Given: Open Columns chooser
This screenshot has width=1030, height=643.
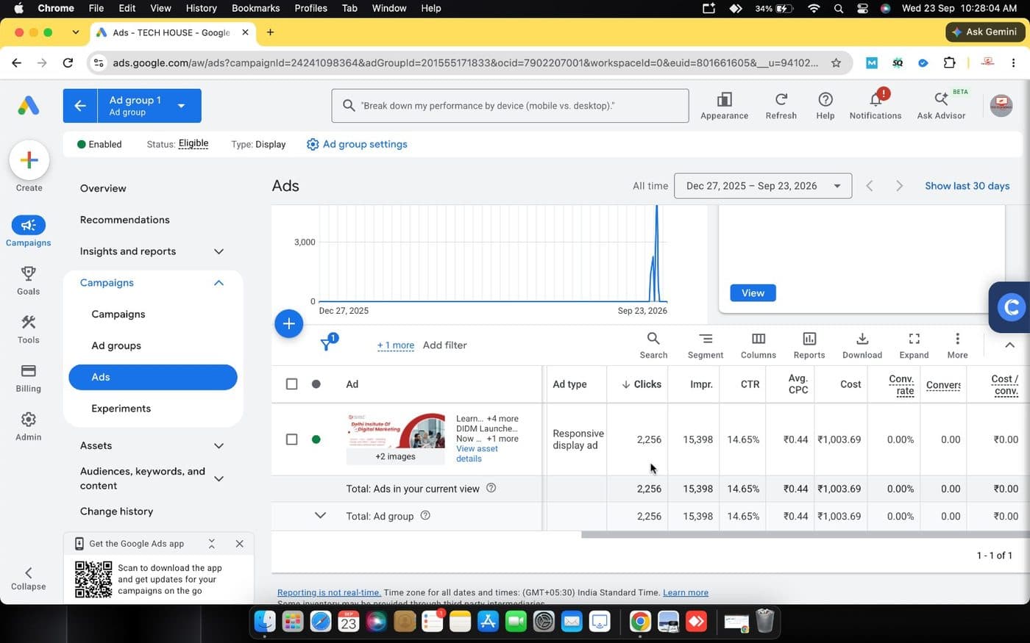Looking at the screenshot, I should [758, 345].
